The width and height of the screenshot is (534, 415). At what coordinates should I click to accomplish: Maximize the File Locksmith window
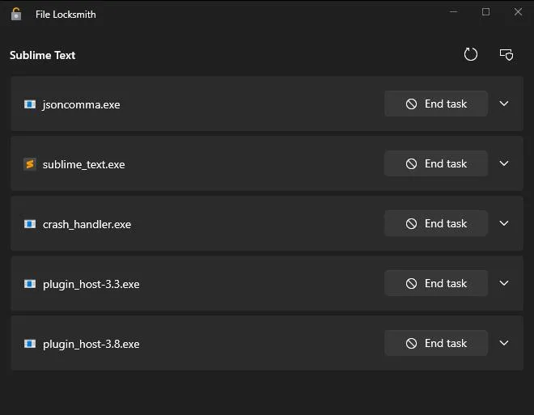486,12
